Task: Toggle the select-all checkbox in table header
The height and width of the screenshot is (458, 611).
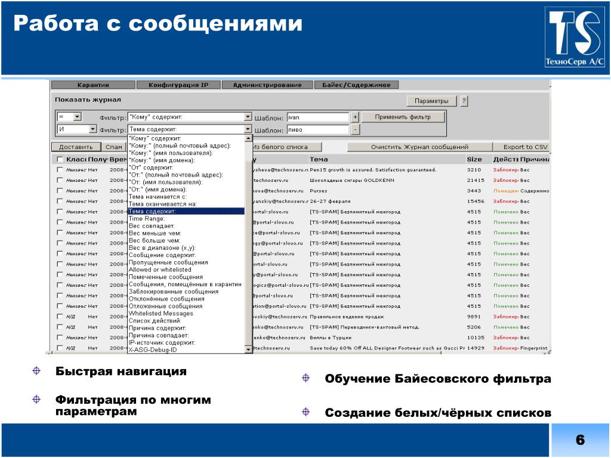Action: [x=60, y=159]
